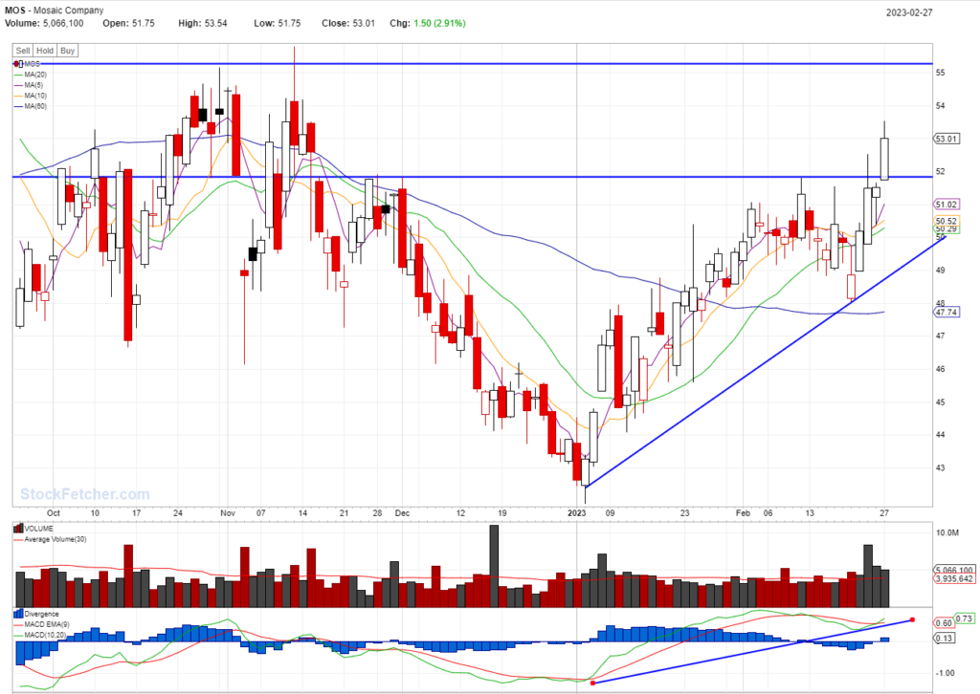Click the 55 price axis label
The image size is (980, 694).
pyautogui.click(x=940, y=73)
